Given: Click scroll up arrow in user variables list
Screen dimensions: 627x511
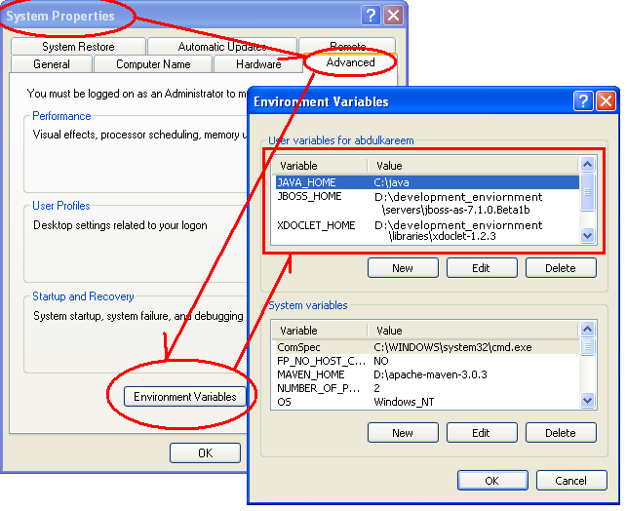Looking at the screenshot, I should coord(587,164).
